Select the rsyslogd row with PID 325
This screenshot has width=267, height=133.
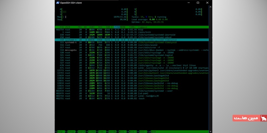click(132, 58)
